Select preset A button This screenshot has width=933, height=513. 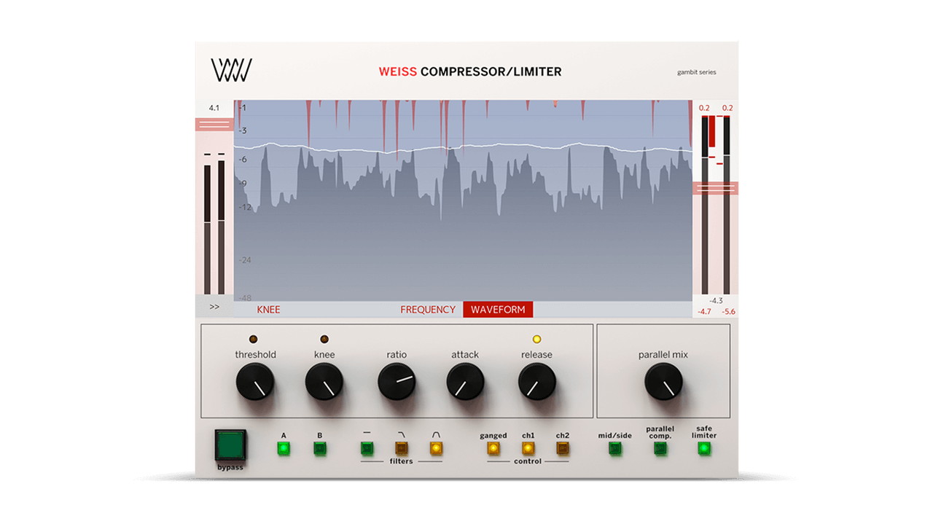[284, 448]
